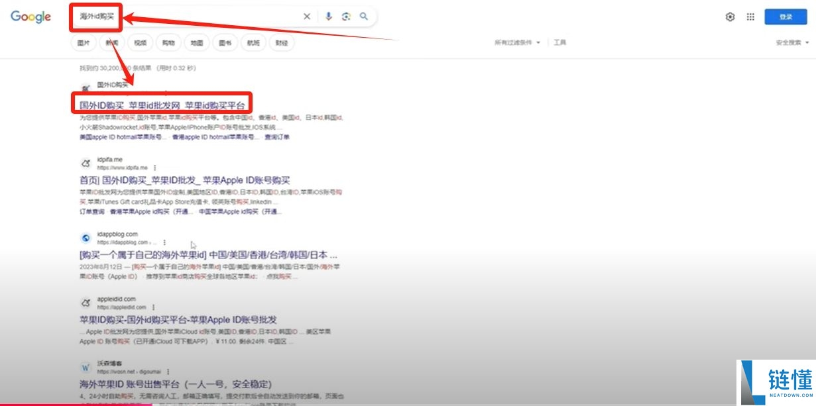Image resolution: width=816 pixels, height=406 pixels.
Task: Open three-dot menu beside idpifa.me URL
Action: 155,168
